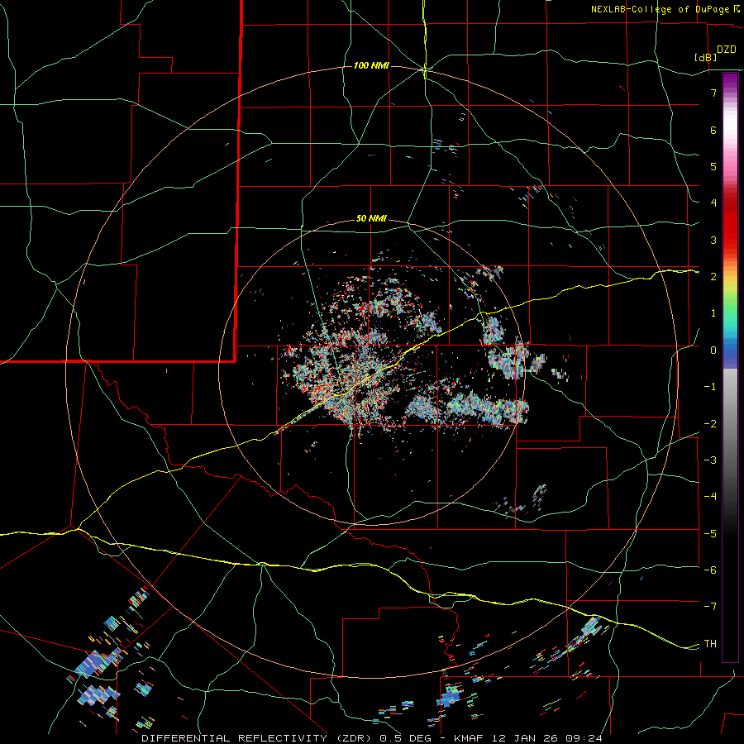744x744 pixels.
Task: Click the KMAF radar site identifier
Action: 470,738
